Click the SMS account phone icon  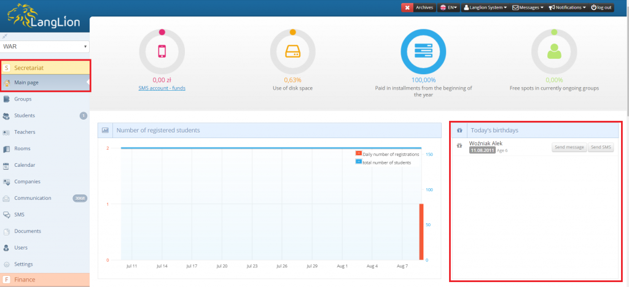click(162, 52)
